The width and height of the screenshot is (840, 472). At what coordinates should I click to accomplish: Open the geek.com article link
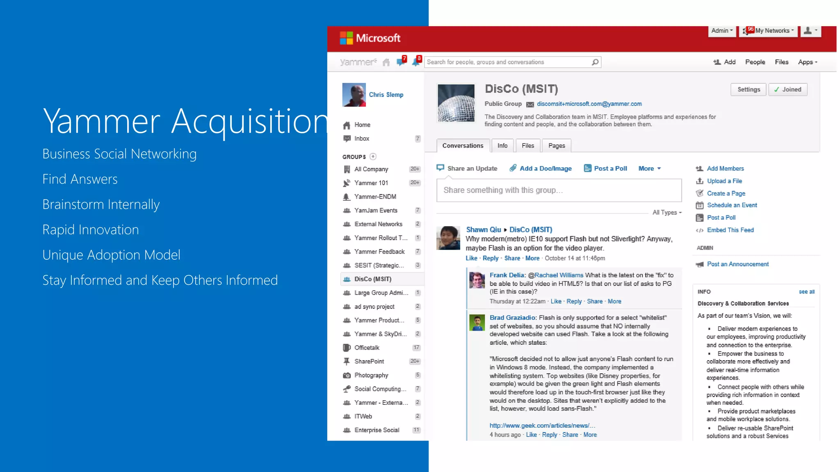coord(542,425)
